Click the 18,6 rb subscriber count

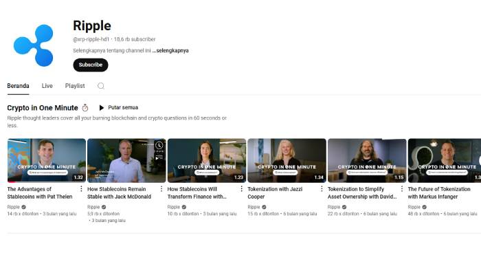[135, 39]
